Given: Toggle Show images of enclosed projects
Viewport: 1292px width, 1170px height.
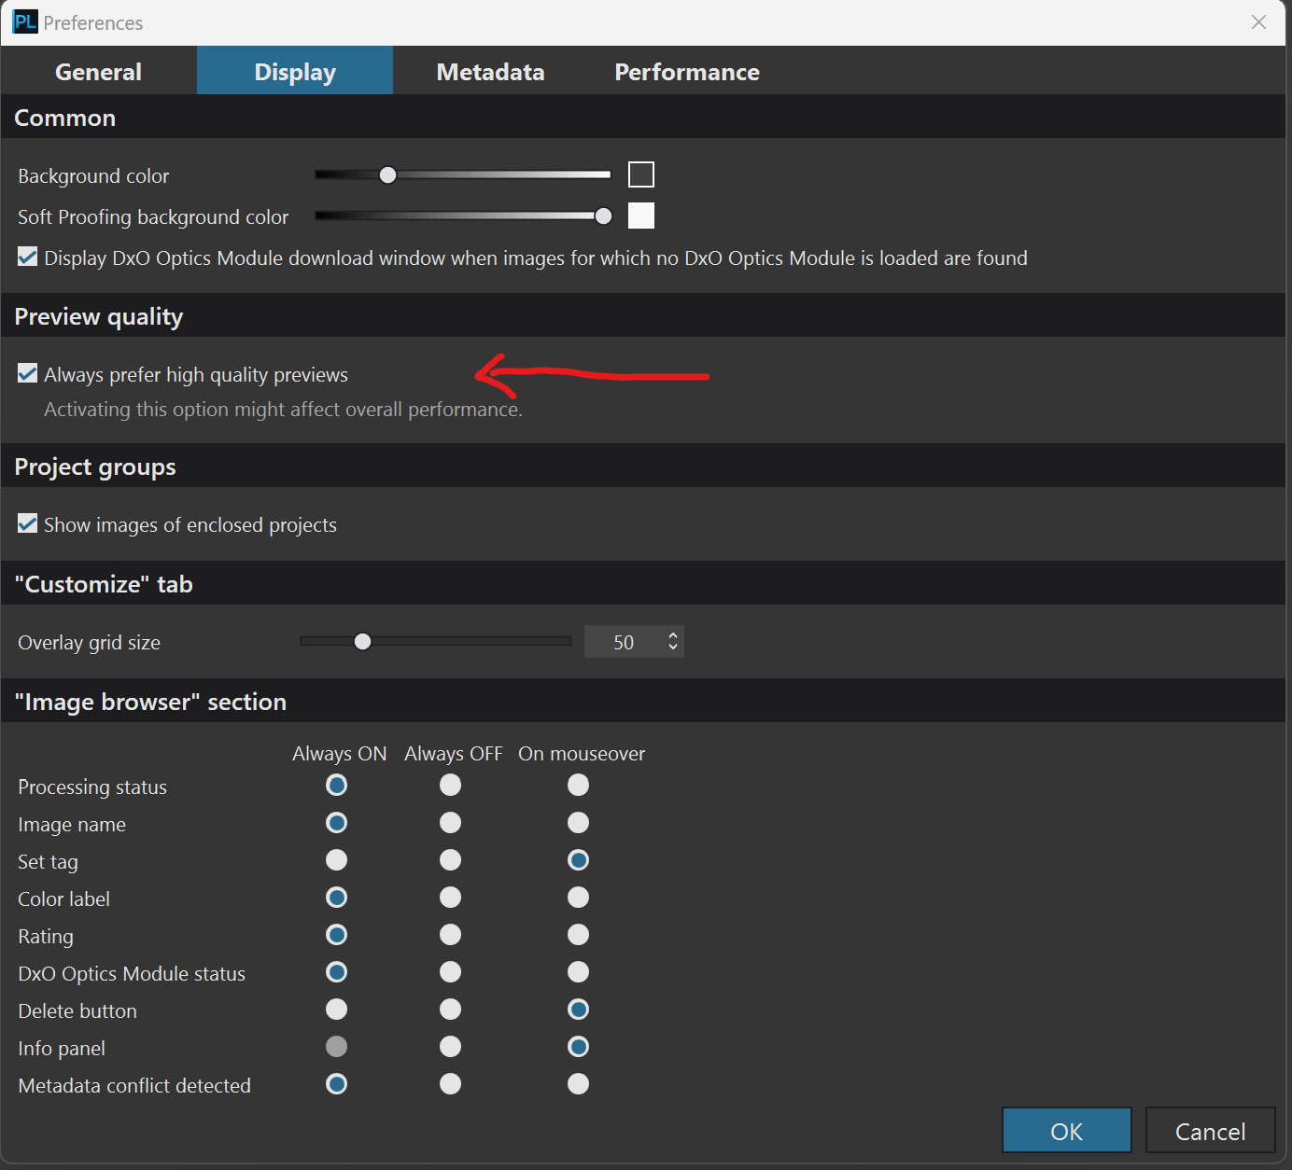Looking at the screenshot, I should [28, 523].
